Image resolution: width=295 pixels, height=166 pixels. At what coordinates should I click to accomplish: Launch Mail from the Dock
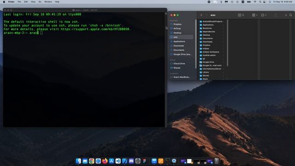pos(85,161)
